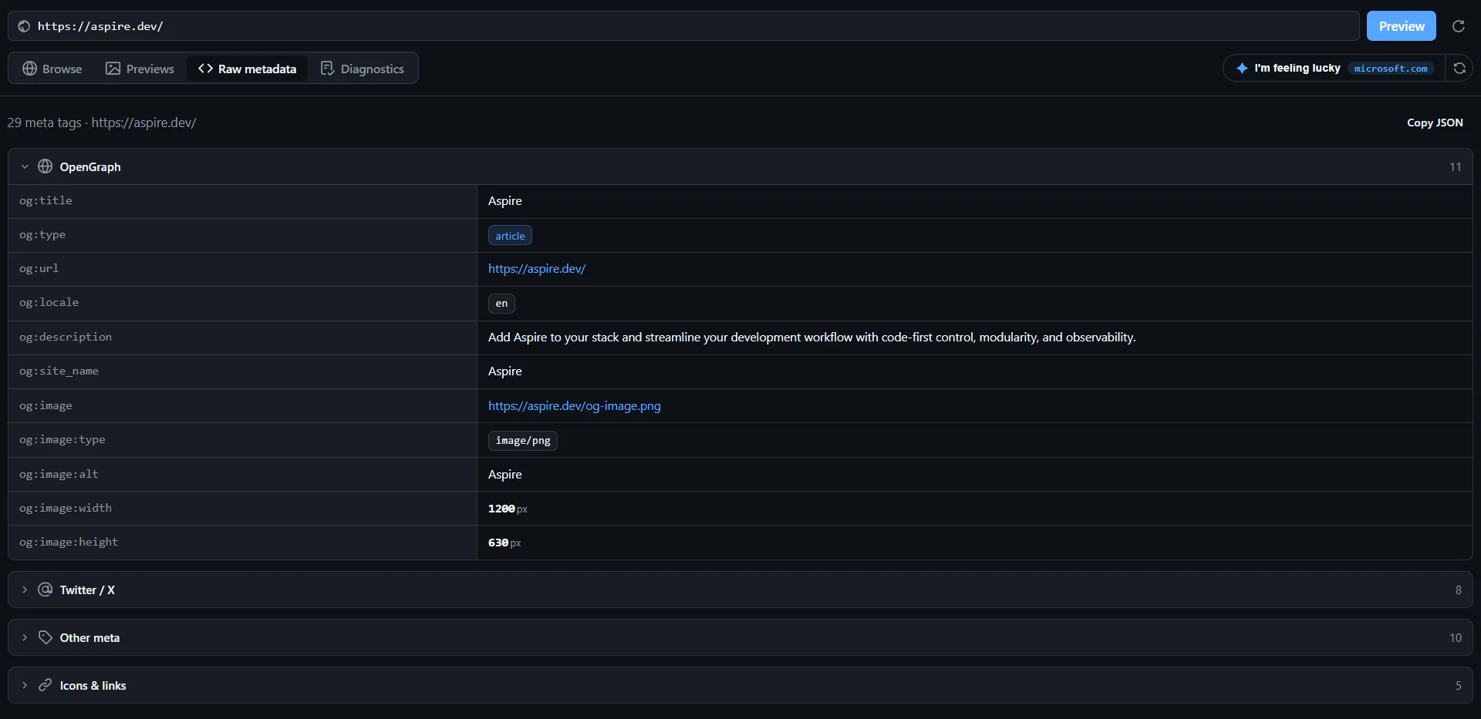Collapse the OpenGraph section chevron
This screenshot has height=719, width=1481.
(x=25, y=166)
